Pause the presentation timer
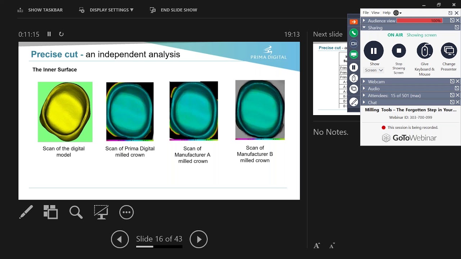 [x=49, y=34]
